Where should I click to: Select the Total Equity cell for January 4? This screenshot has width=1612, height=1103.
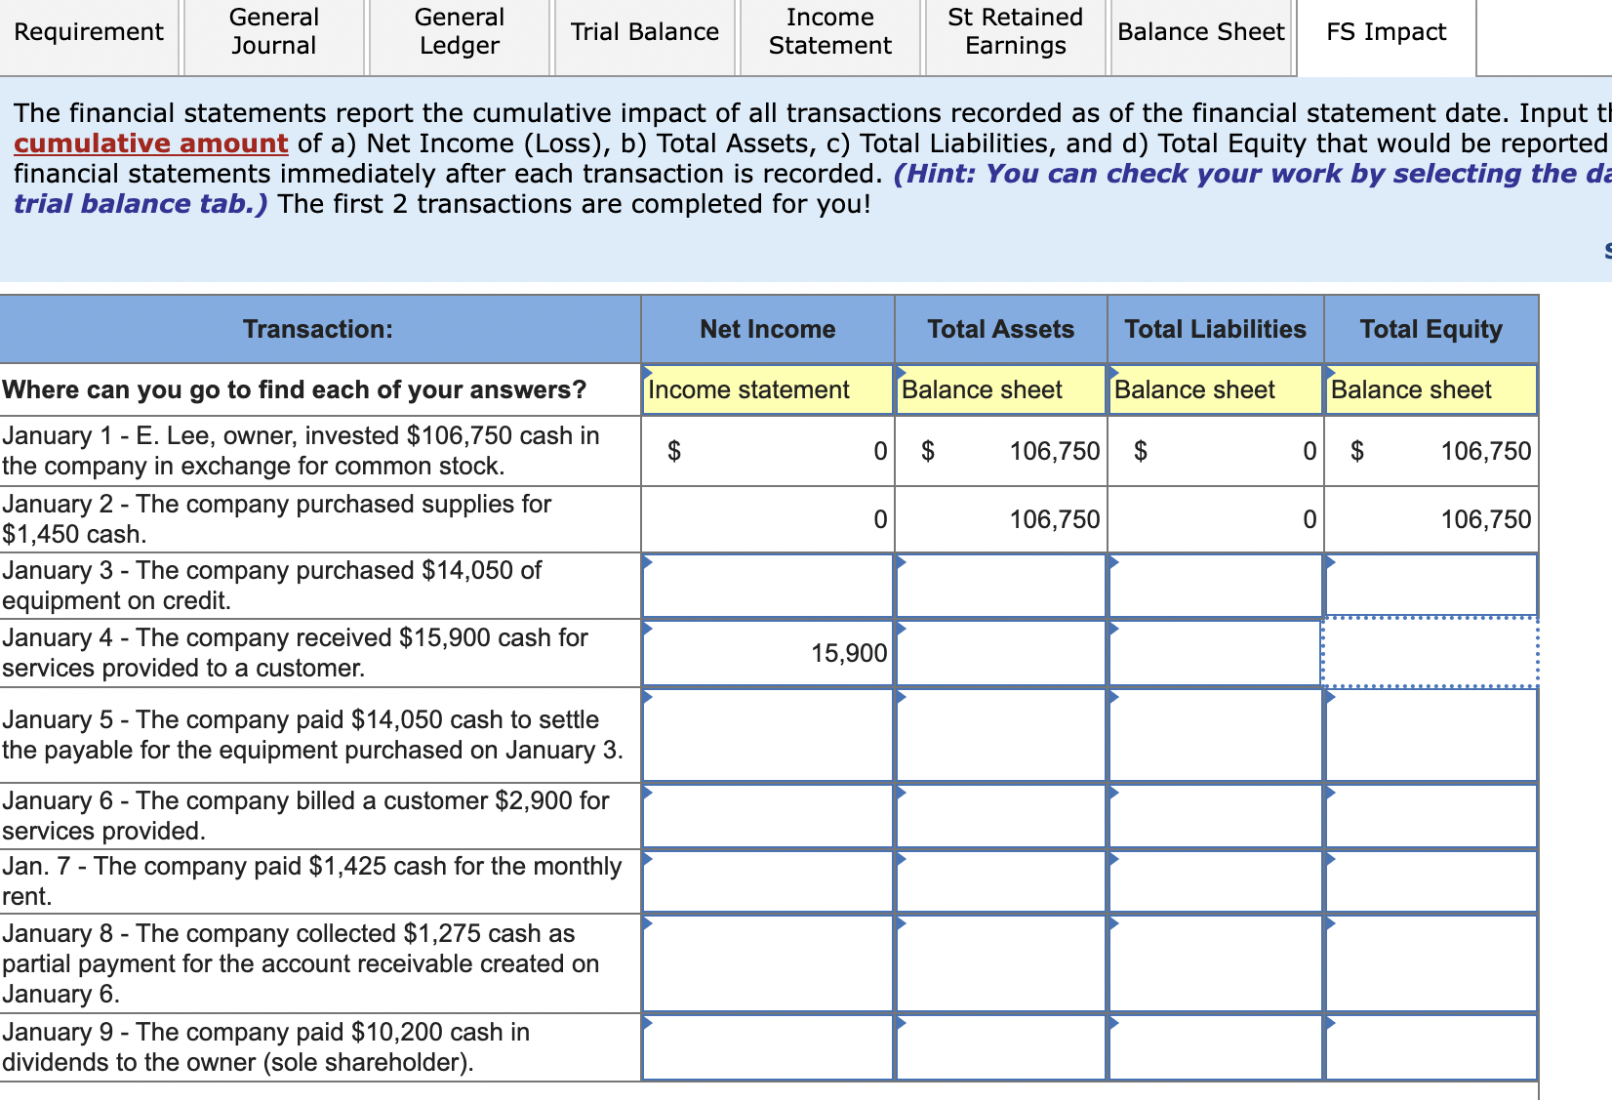click(x=1431, y=653)
